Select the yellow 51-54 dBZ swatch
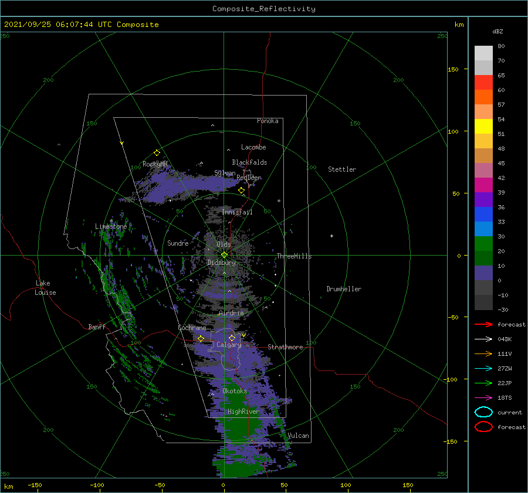 [x=483, y=127]
